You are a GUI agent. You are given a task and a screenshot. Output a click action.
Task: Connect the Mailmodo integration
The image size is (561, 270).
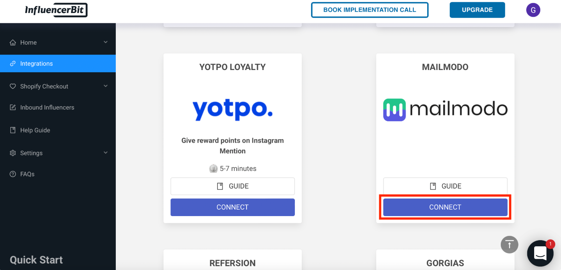[x=445, y=207]
